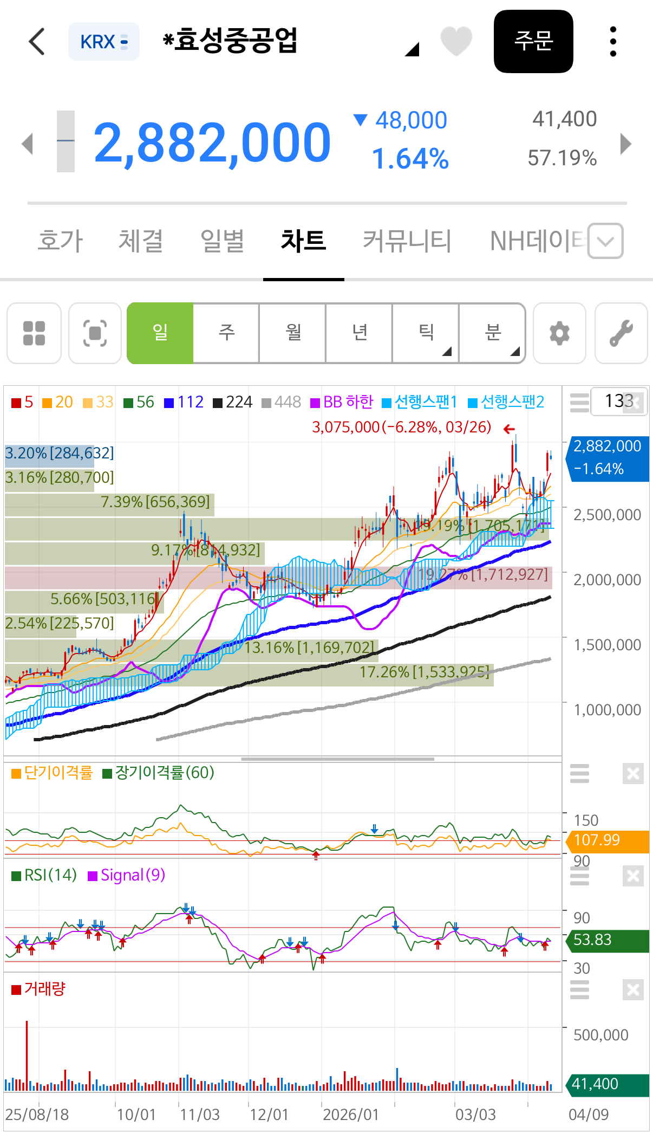Toggle the 20-day moving average legend

pyautogui.click(x=57, y=402)
